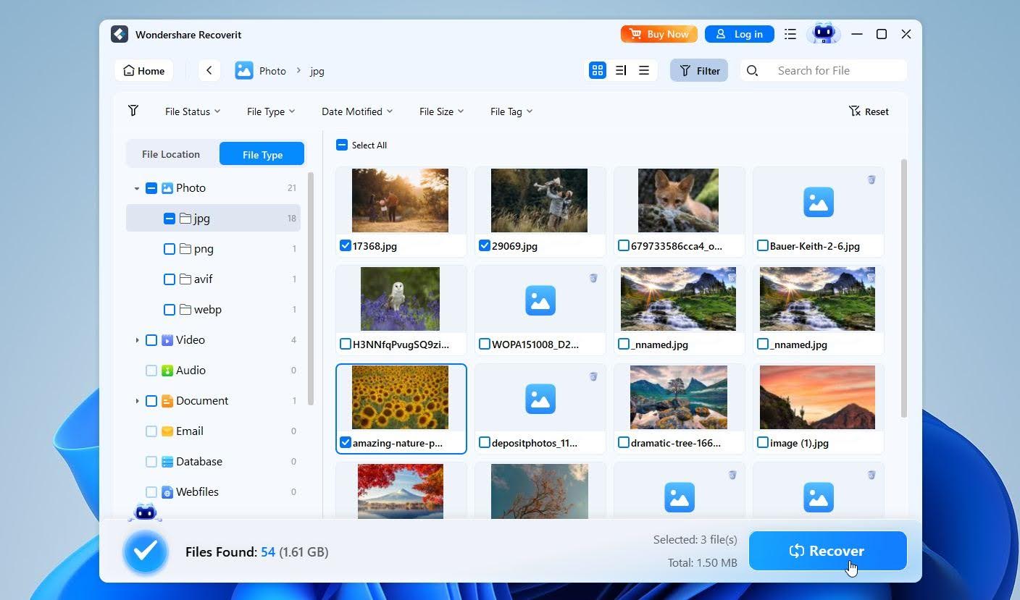1020x600 pixels.
Task: Uncheck the amazing-nature-p file checkbox
Action: [x=346, y=443]
